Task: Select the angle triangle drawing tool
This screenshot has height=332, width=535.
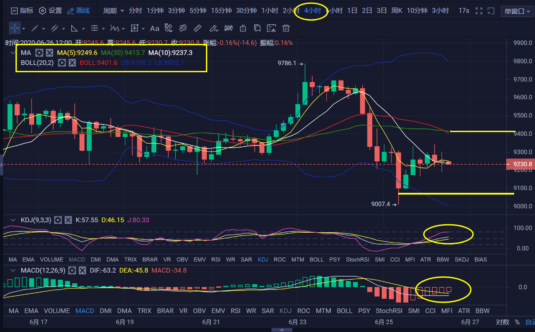Action: [74, 28]
